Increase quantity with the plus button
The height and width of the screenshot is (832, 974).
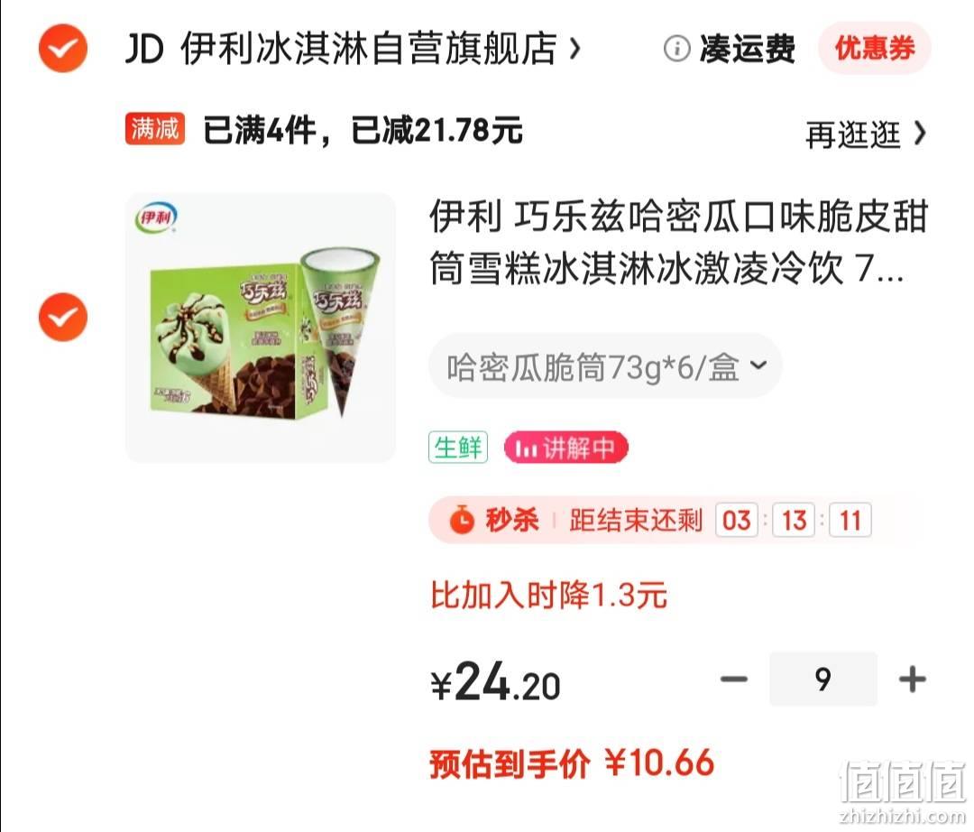click(x=913, y=679)
